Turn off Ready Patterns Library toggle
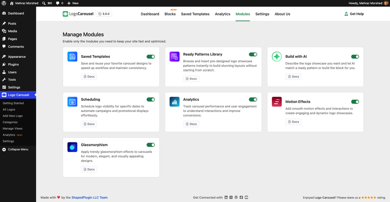Image resolution: width=390 pixels, height=202 pixels. click(253, 54)
